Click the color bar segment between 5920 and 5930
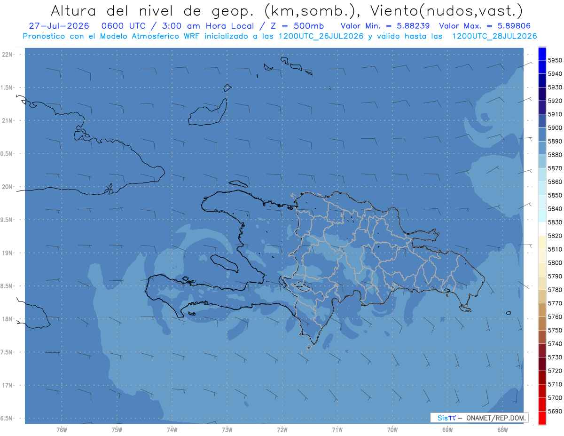Viewport: 564px width, 436px height. point(542,94)
